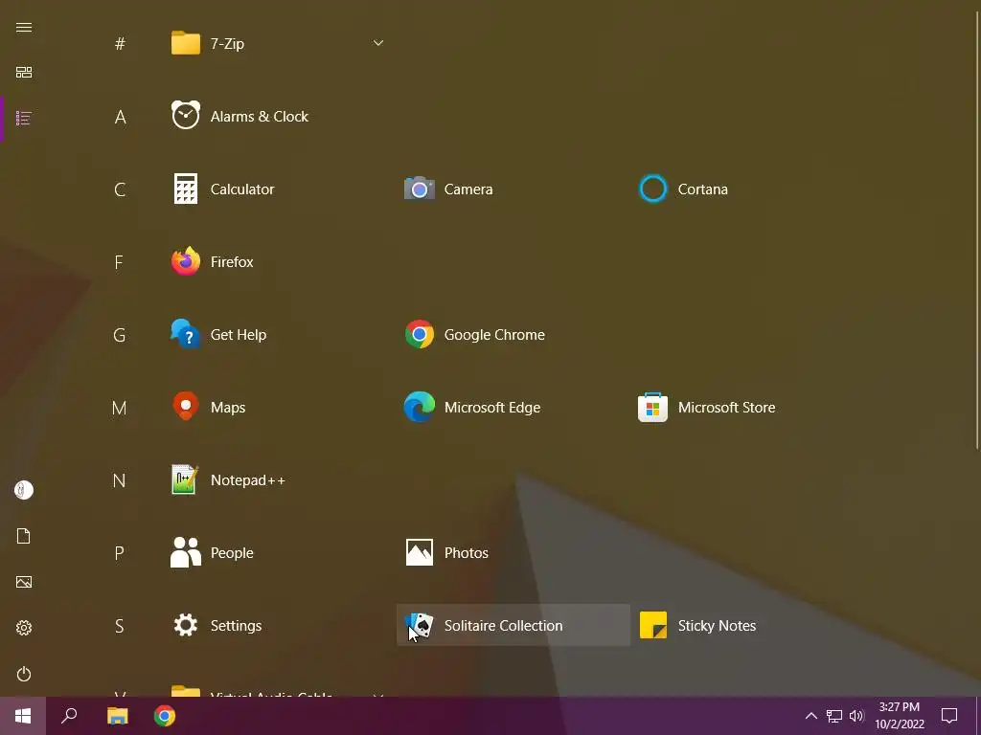Expand the 7-Zip folder chevron
The height and width of the screenshot is (735, 981).
point(377,43)
